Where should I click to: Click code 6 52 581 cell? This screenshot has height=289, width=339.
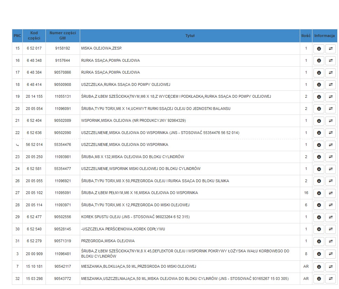point(34,169)
